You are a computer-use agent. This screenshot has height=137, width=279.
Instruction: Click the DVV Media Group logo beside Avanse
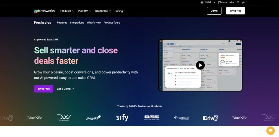click(64, 118)
